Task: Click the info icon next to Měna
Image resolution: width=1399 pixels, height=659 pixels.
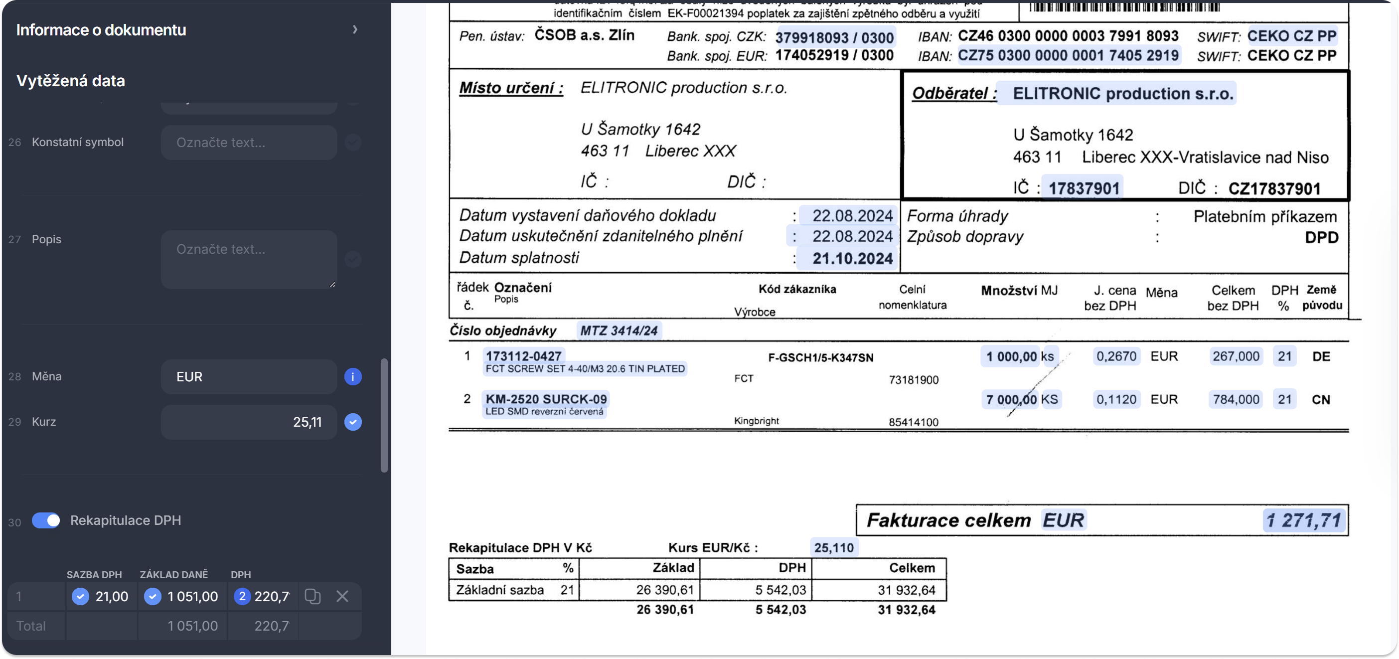Action: 352,376
